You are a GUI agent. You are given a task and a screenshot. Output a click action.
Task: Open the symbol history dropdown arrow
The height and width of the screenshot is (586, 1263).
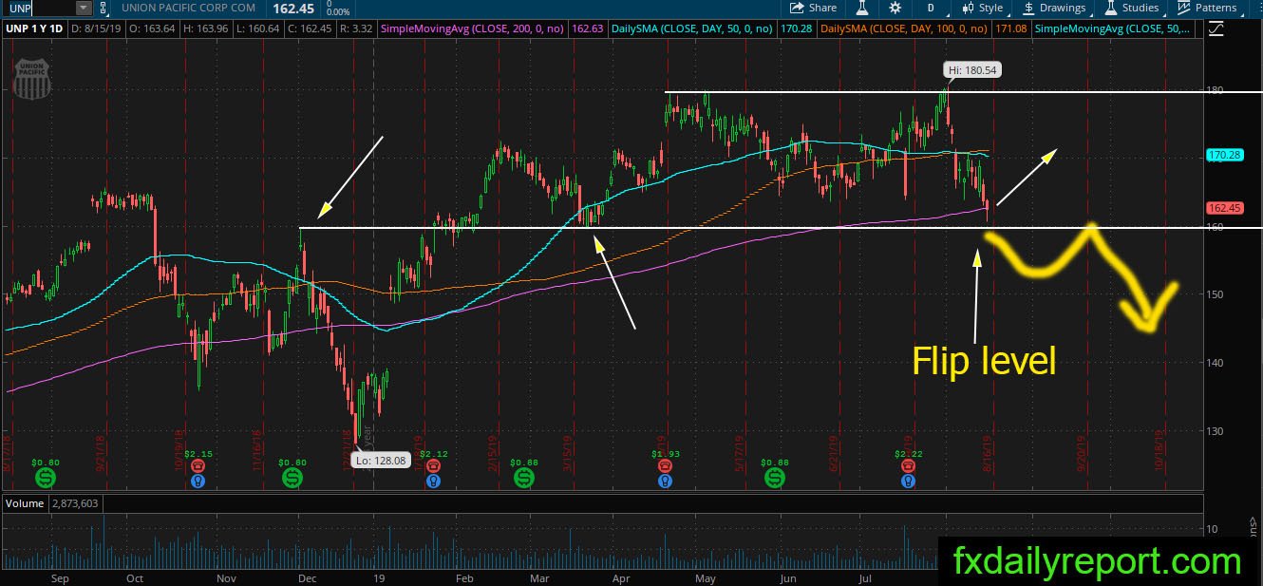point(84,8)
